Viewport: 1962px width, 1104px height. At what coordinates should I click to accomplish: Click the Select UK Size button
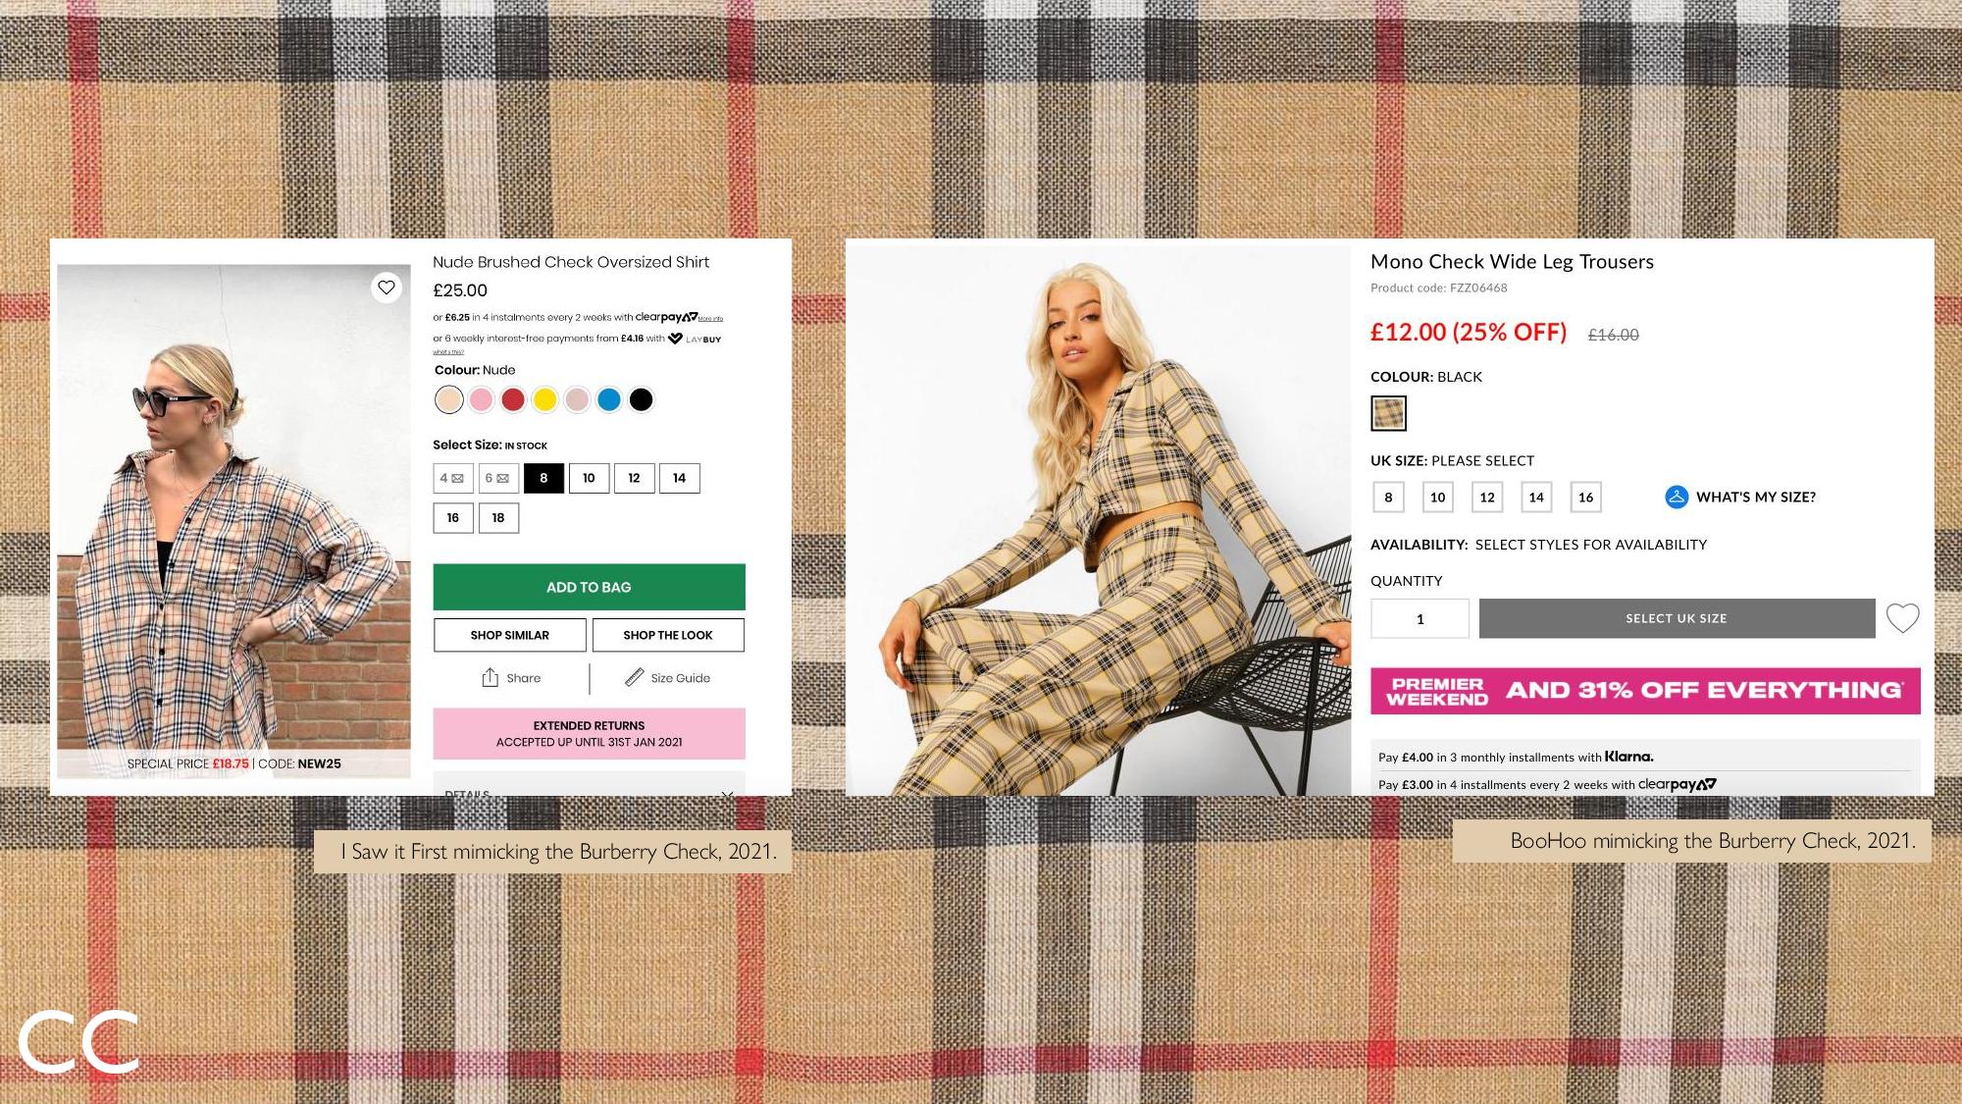coord(1677,618)
